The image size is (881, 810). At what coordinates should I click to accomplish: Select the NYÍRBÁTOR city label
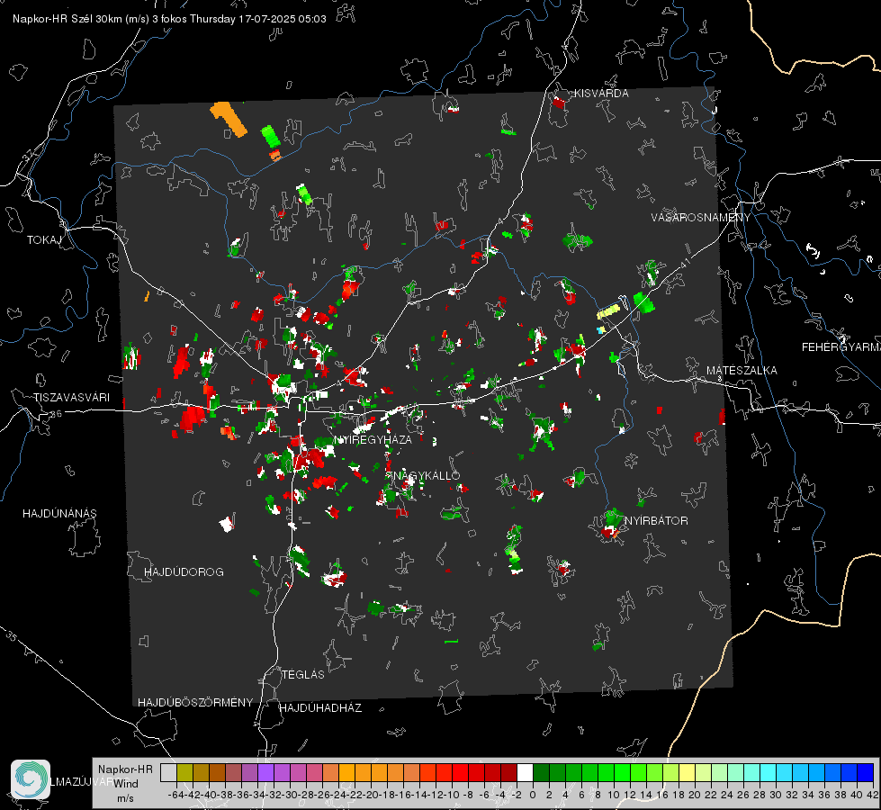pyautogui.click(x=656, y=520)
